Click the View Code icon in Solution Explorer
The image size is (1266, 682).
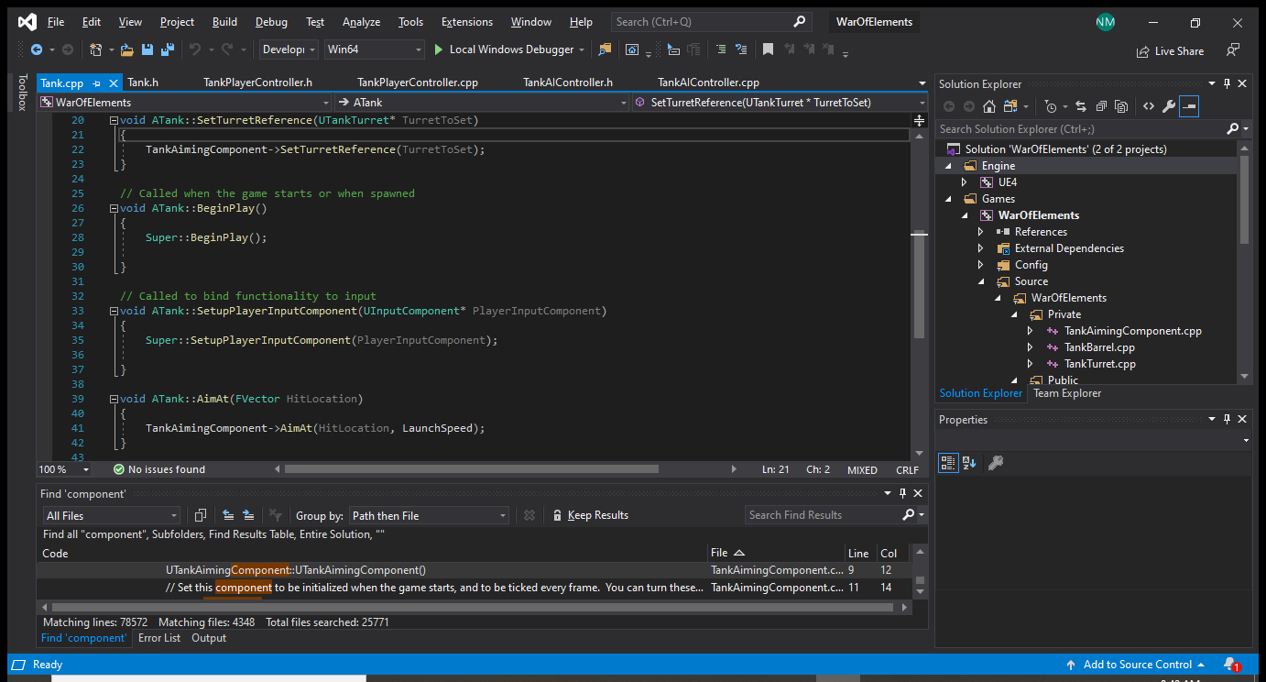pyautogui.click(x=1148, y=106)
